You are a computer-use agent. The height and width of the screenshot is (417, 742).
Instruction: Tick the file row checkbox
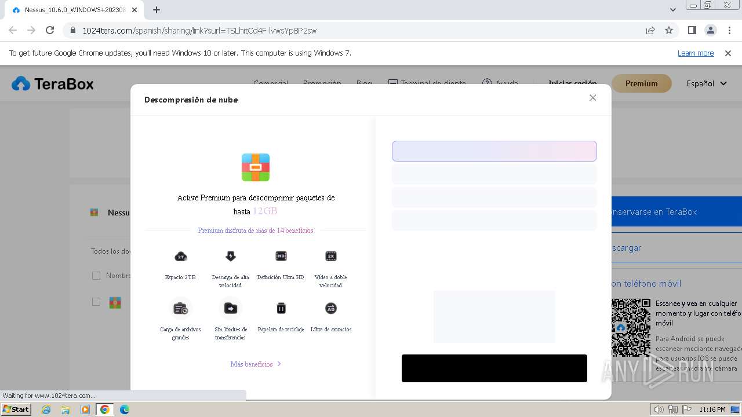pyautogui.click(x=96, y=302)
